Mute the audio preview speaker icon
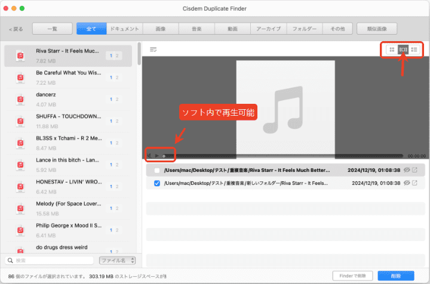This screenshot has width=430, height=284. 149,156
